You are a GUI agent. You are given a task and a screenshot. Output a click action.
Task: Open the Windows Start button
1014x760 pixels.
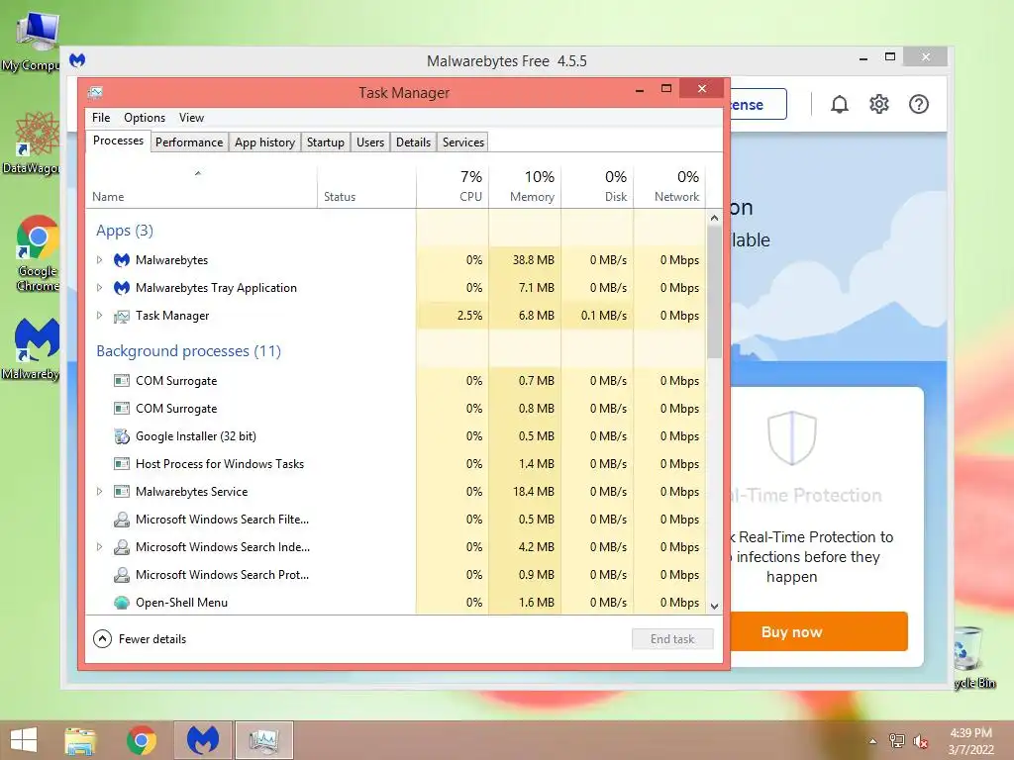coord(24,740)
